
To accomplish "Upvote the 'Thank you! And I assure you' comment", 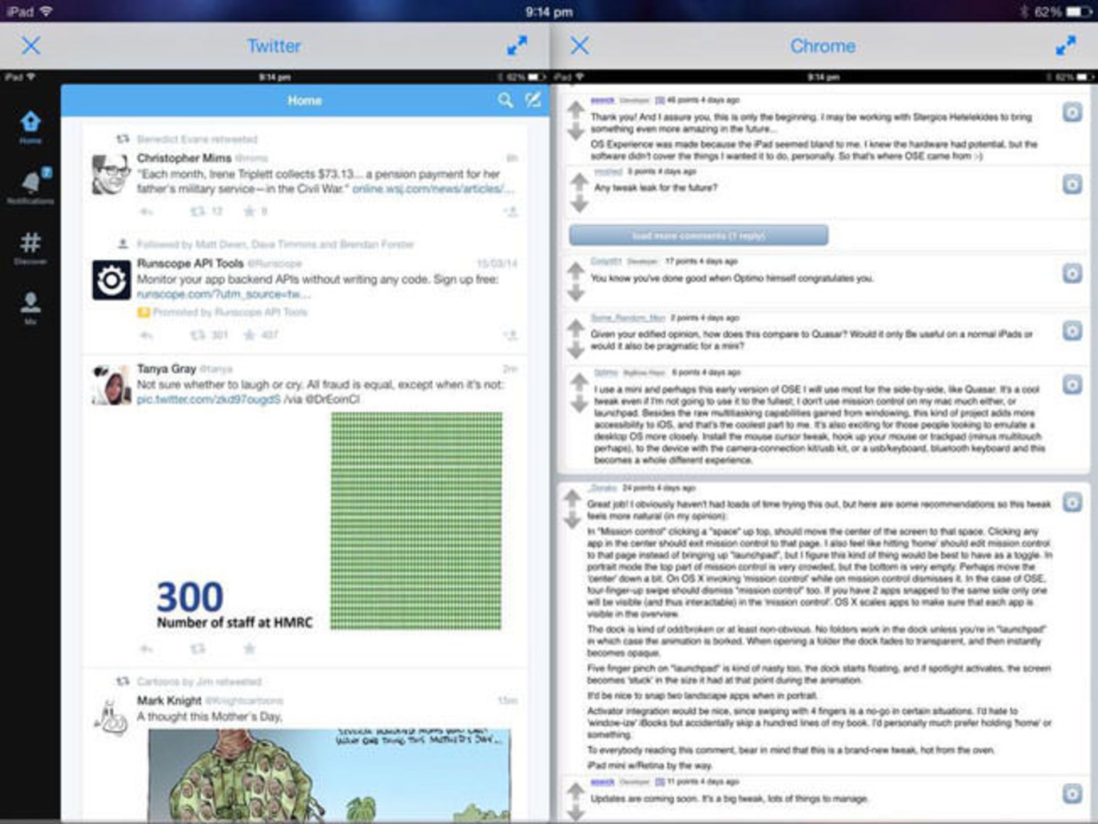I will [x=576, y=109].
